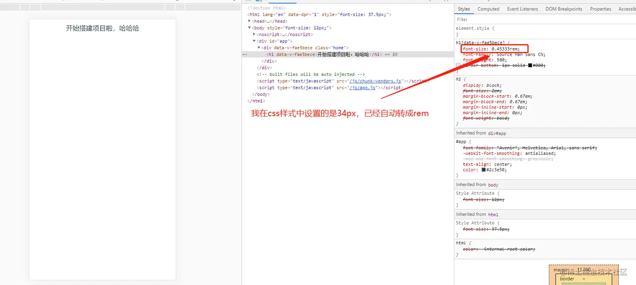Viewport: 636px width, 285px height.
Task: Expand the head element node
Action: click(x=250, y=21)
